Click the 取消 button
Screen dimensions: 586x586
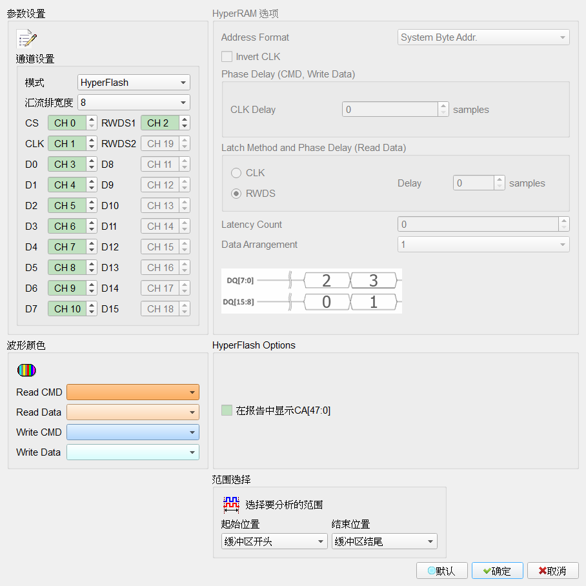pos(552,571)
